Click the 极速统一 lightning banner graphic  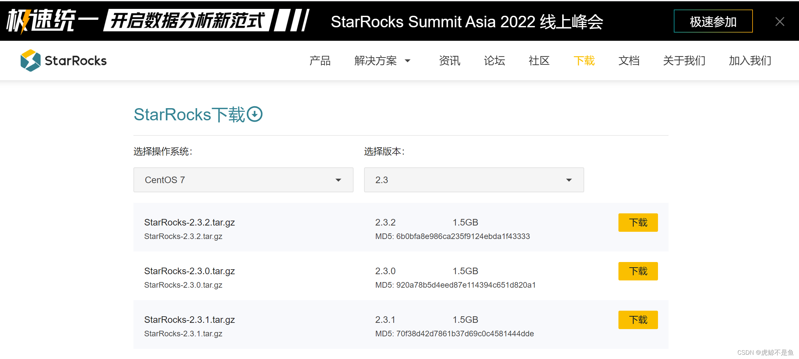pos(53,21)
